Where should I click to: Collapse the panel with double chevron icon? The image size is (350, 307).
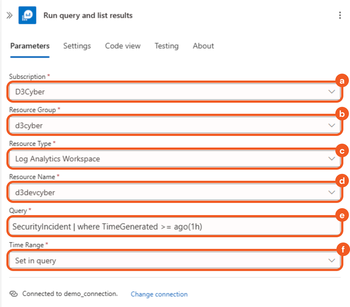(9, 15)
